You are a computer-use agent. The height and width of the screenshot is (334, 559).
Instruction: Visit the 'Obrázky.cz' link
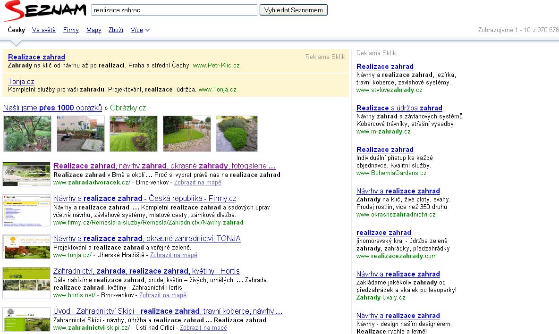[128, 108]
